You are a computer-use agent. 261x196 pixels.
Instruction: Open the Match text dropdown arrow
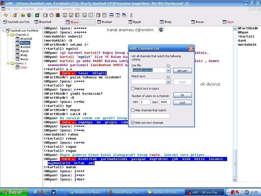pos(168,82)
